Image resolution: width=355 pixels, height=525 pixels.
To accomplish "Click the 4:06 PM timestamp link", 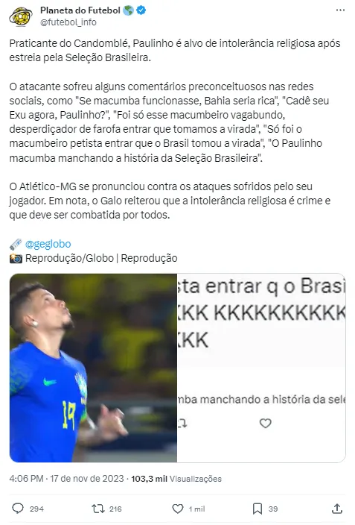I will [x=26, y=479].
